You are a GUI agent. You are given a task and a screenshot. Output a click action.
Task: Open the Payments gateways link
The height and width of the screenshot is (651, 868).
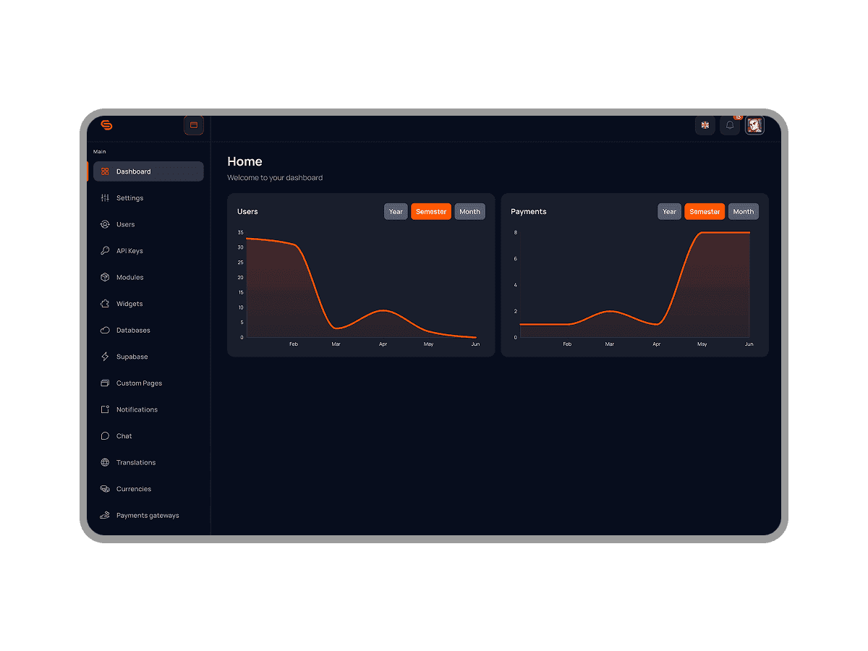click(x=148, y=516)
